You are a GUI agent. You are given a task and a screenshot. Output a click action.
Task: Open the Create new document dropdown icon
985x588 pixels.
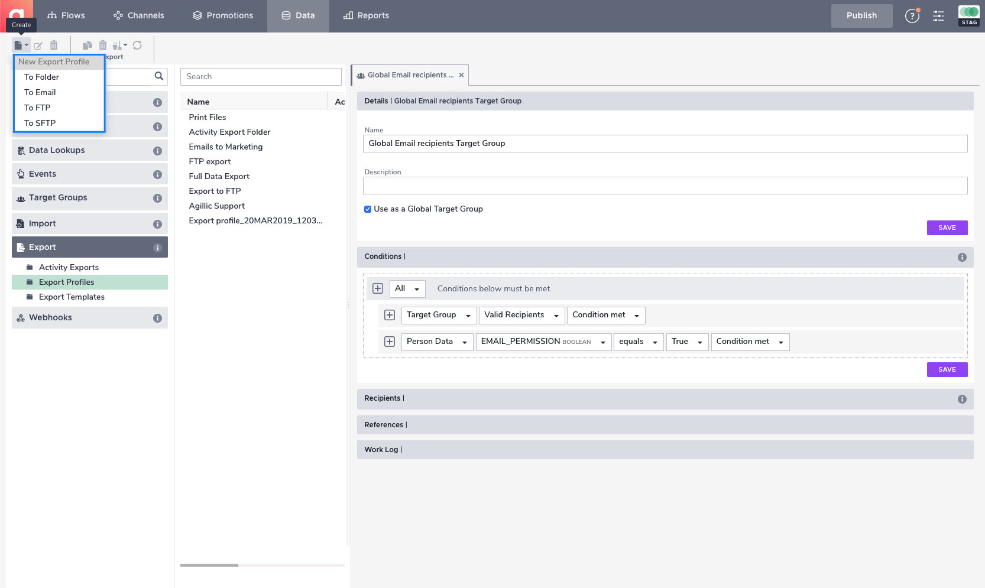click(x=21, y=45)
